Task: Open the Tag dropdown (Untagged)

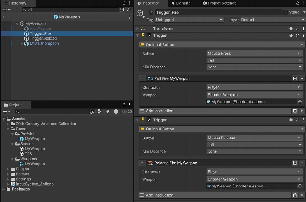Action: 189,20
